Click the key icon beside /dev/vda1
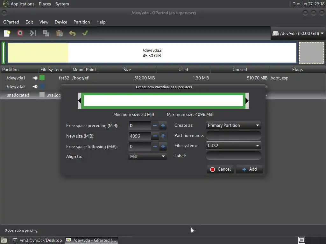The height and width of the screenshot is (244, 326). click(35, 78)
